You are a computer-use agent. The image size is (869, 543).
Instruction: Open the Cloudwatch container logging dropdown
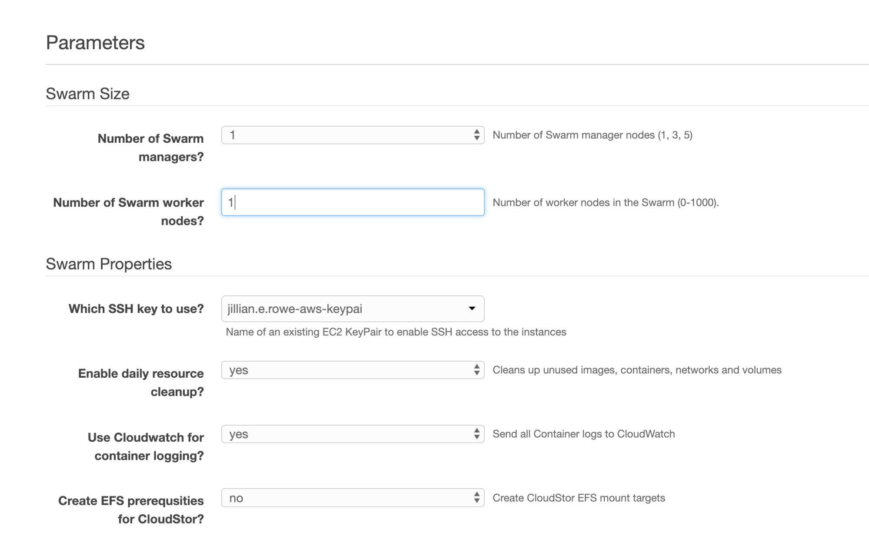[353, 434]
